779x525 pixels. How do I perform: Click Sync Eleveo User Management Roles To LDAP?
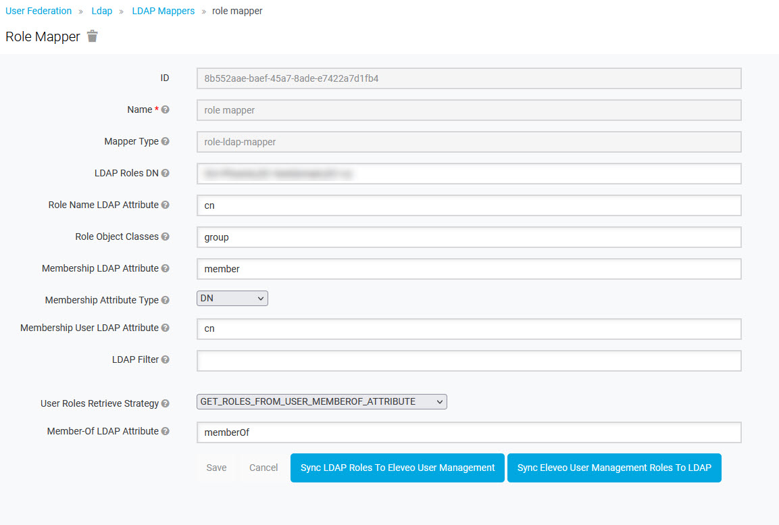[x=613, y=468]
